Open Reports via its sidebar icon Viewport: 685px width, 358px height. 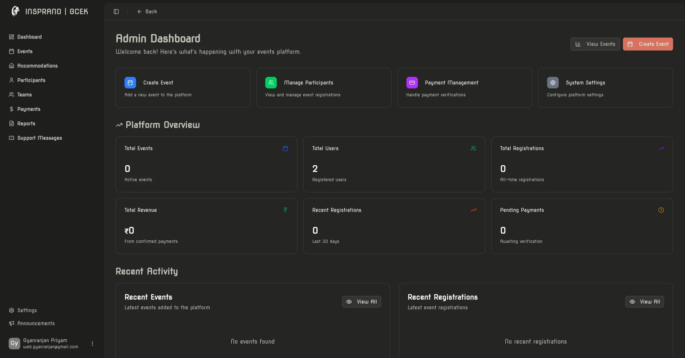11,123
